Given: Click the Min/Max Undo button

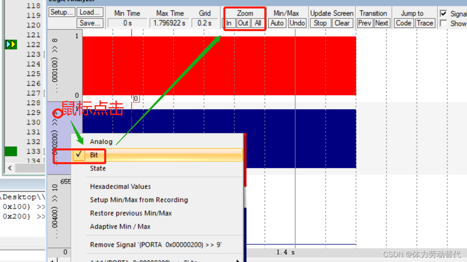Looking at the screenshot, I should [297, 23].
